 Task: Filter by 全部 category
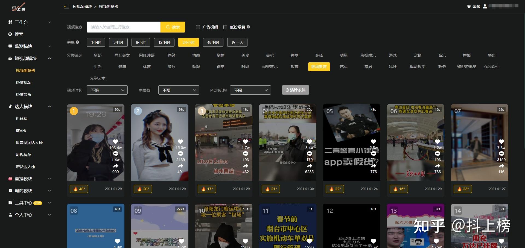click(x=98, y=55)
